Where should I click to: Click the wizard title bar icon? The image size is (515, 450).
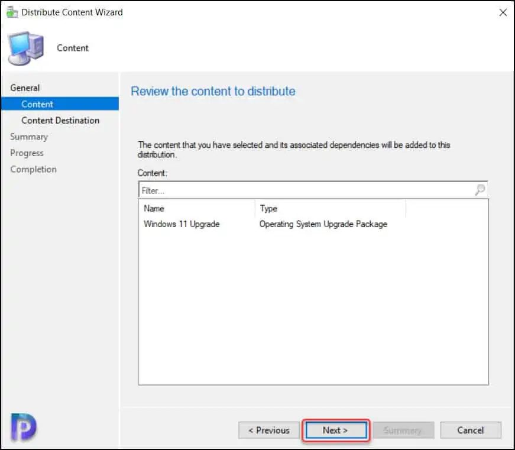point(12,12)
